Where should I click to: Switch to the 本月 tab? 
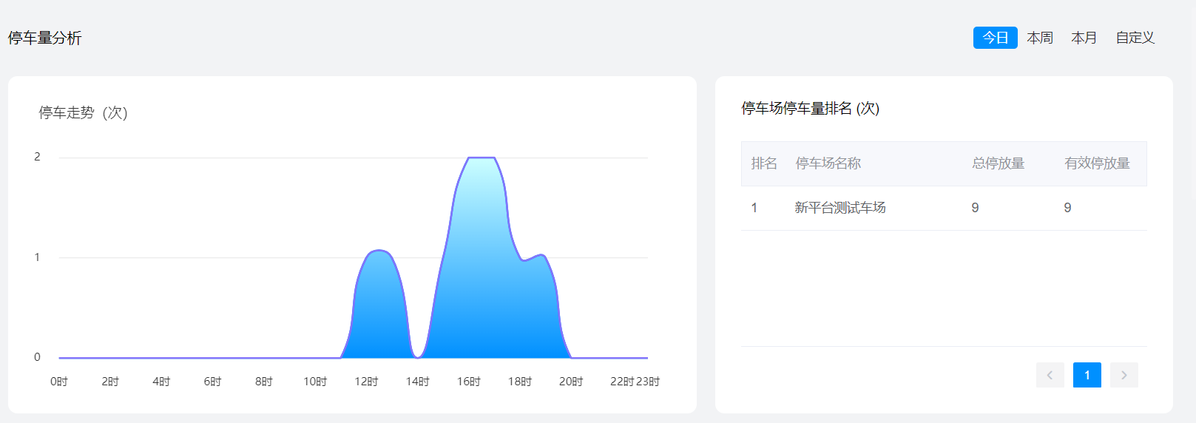1084,38
